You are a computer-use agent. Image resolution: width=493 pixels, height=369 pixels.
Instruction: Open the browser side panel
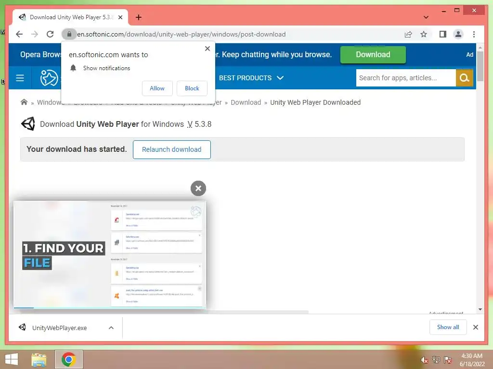click(443, 34)
